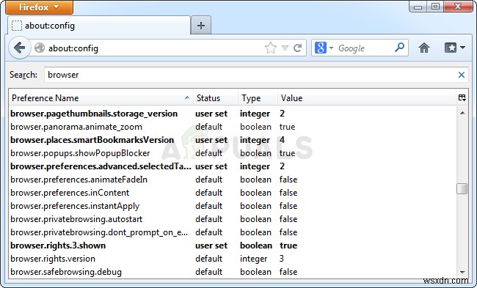Select browser.preferences.inContent preference

coord(233,193)
